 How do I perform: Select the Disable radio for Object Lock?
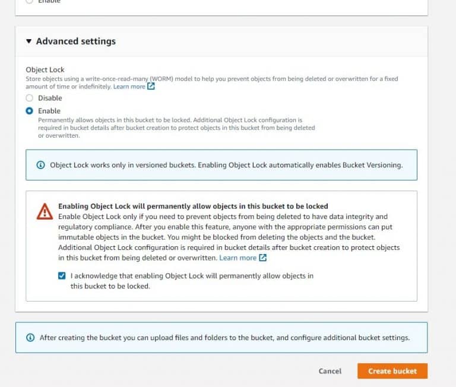tap(30, 98)
